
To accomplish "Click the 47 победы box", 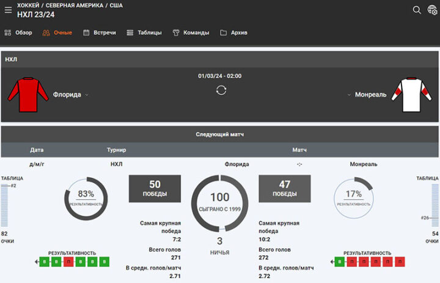I will [285, 188].
